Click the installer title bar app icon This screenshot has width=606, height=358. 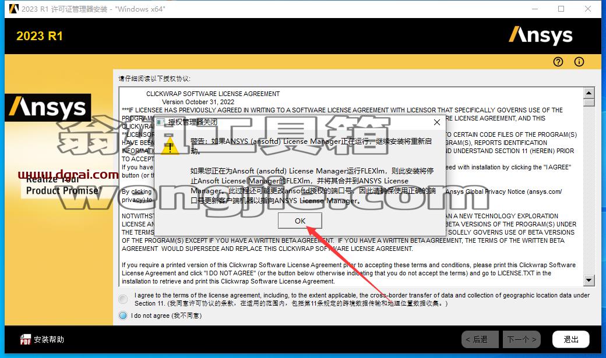point(14,9)
